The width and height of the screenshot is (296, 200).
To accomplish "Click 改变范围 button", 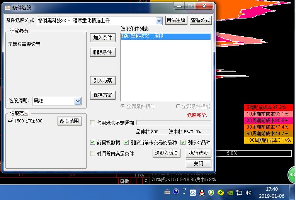I will pos(70,121).
